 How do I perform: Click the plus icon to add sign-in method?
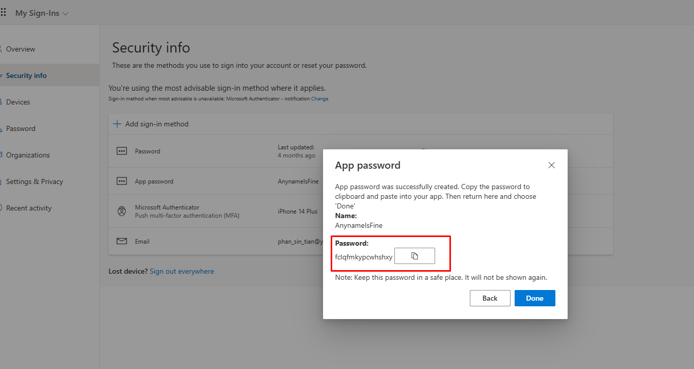point(117,124)
